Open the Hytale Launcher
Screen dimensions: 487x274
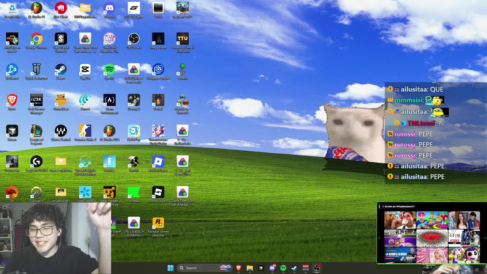[x=36, y=72]
